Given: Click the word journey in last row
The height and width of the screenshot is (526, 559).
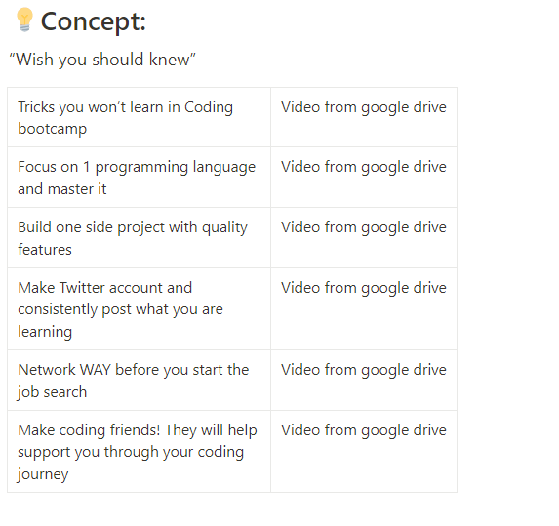Looking at the screenshot, I should 43,474.
